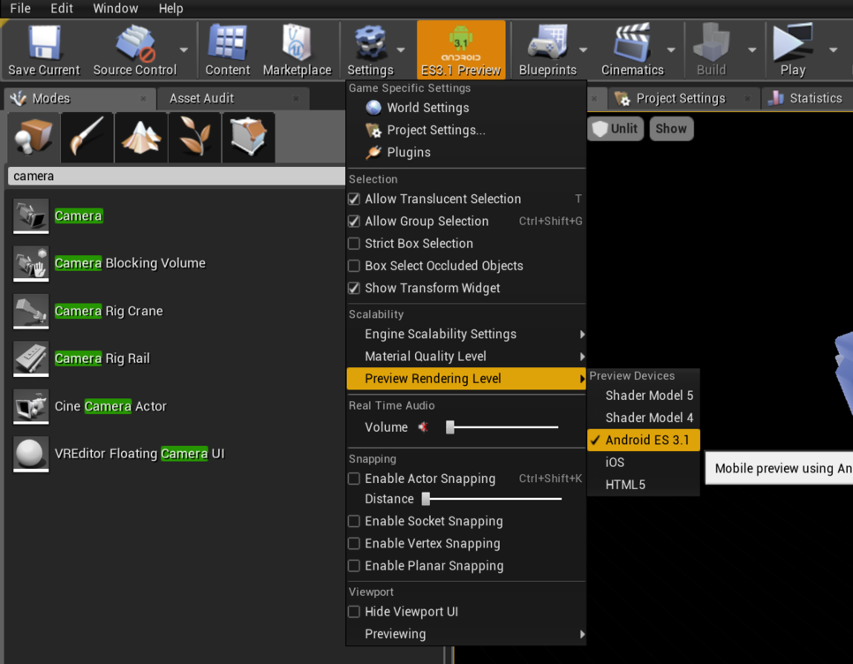Select the Landscape mode mountain icon
Screen dimensions: 853x664
[x=141, y=138]
